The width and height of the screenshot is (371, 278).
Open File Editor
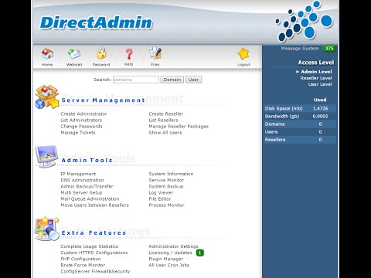pyautogui.click(x=160, y=199)
